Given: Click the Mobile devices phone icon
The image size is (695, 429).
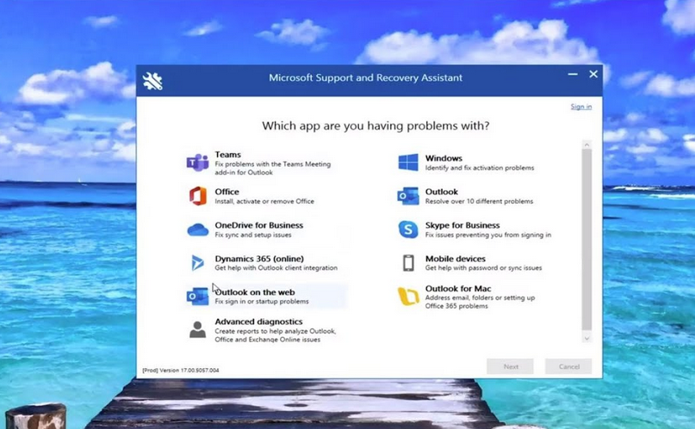Looking at the screenshot, I should pyautogui.click(x=408, y=263).
